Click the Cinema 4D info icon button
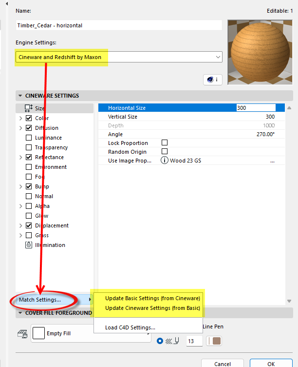This screenshot has height=367, width=298. pyautogui.click(x=212, y=80)
